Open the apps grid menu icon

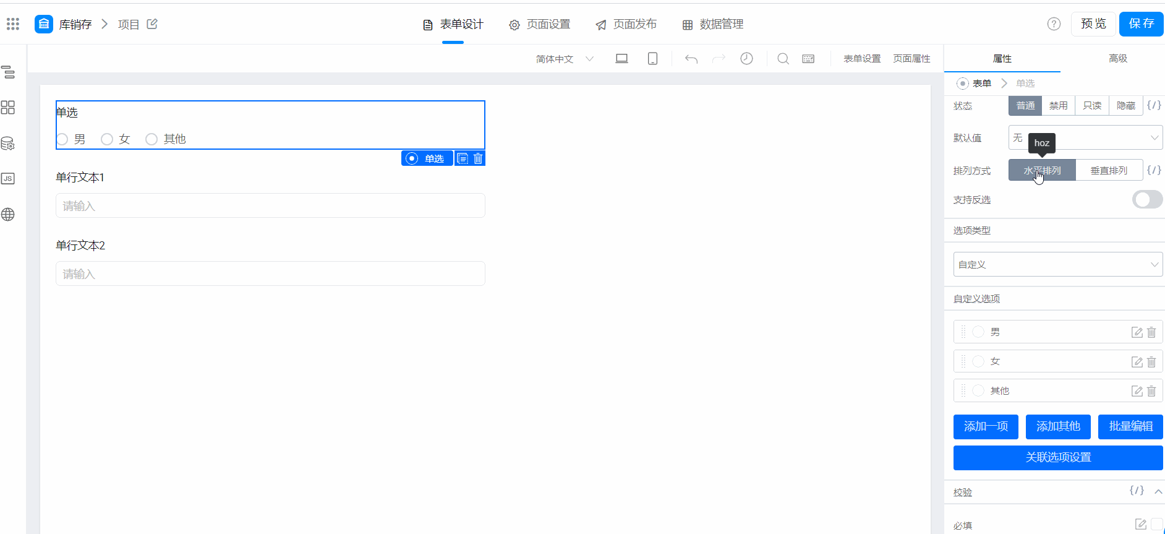[x=13, y=24]
